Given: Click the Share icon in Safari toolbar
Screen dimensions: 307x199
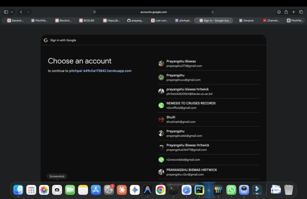Looking at the screenshot, I should 286,12.
